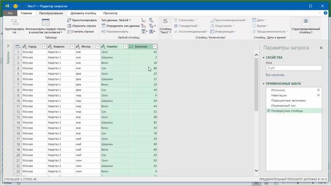Click the help question mark icon

coord(325,13)
